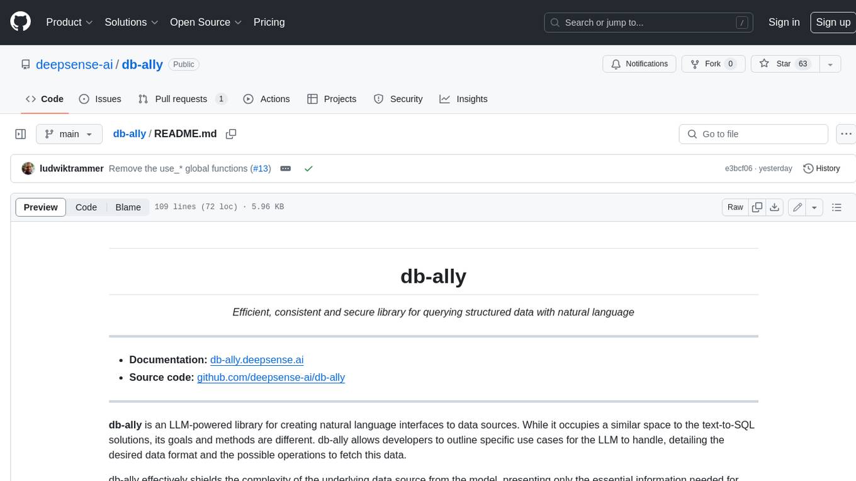Click the Sign up button

click(833, 22)
